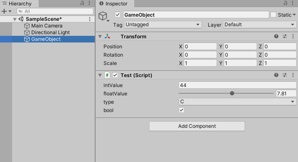Select GameObject row in the Hierarchy
298x162 pixels.
(x=47, y=39)
